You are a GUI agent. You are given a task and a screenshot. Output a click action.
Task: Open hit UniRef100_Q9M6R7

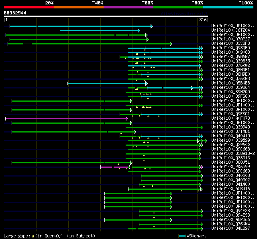(x=230, y=57)
